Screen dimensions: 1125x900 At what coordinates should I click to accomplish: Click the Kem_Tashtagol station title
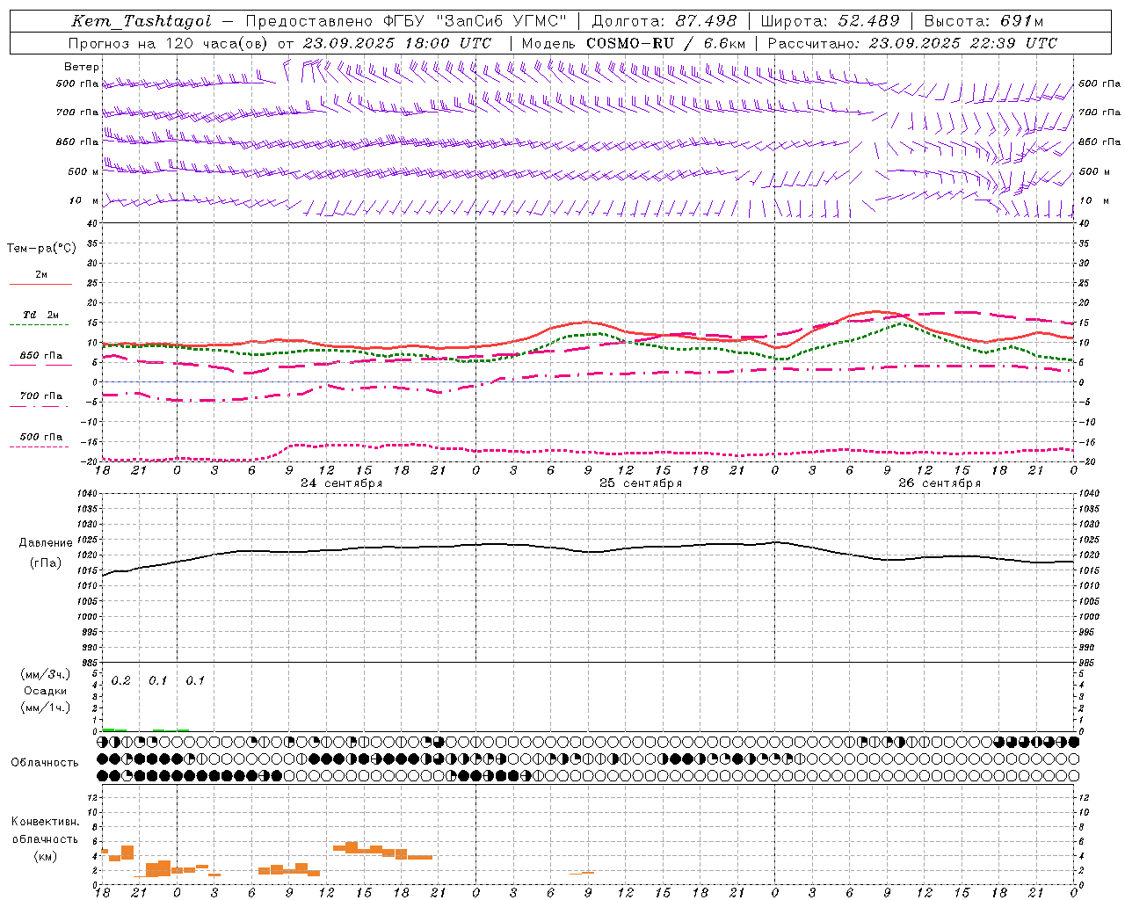point(141,21)
